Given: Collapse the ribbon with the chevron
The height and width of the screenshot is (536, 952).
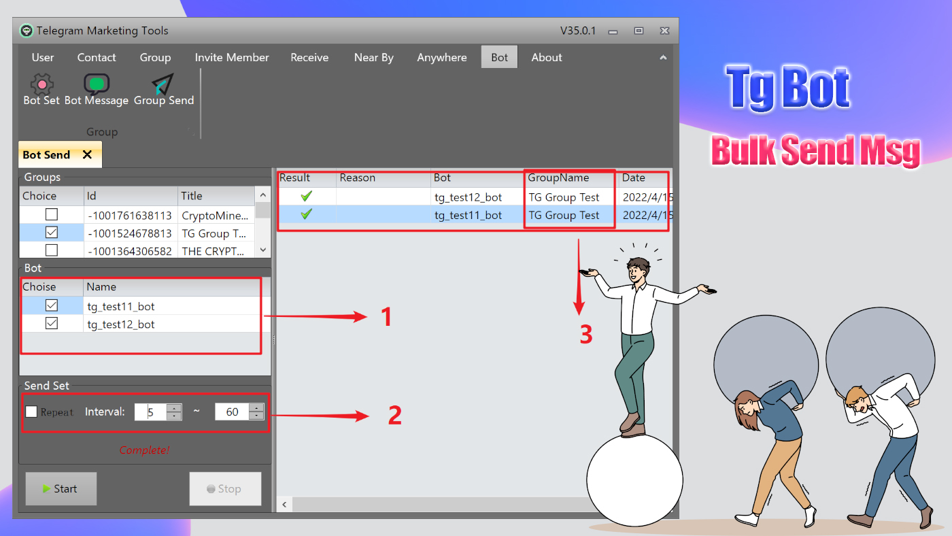Looking at the screenshot, I should pos(663,58).
